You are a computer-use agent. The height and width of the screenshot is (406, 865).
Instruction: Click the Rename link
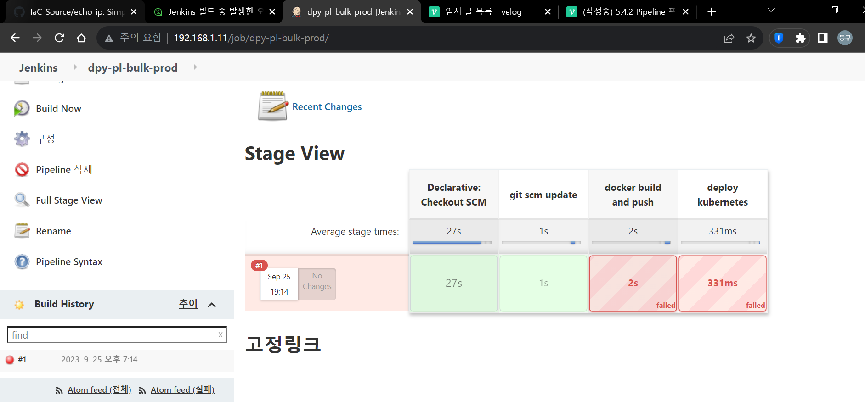pyautogui.click(x=53, y=231)
